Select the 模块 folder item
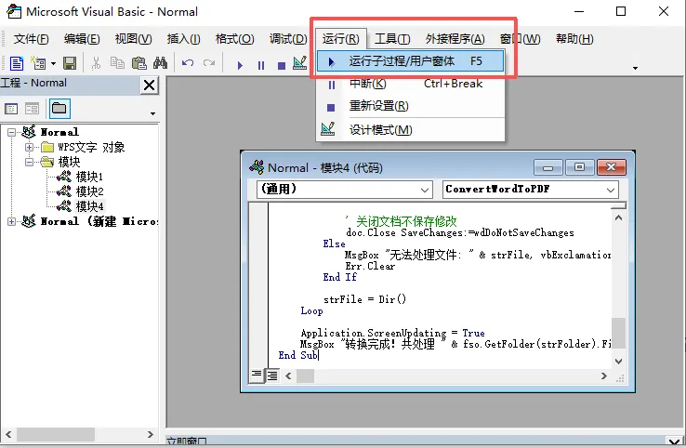The image size is (686, 448). 69,162
